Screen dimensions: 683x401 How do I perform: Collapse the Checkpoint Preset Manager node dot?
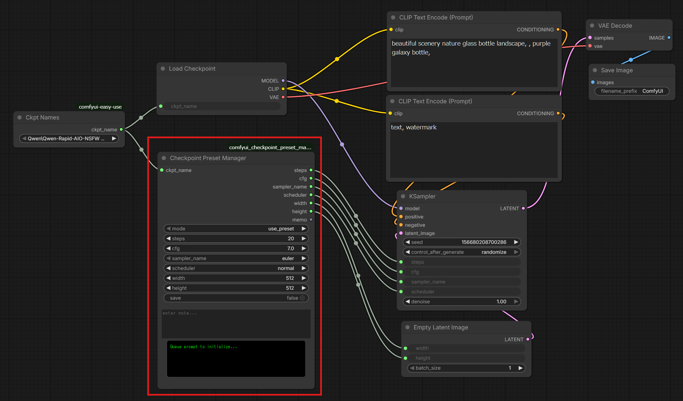click(x=164, y=158)
